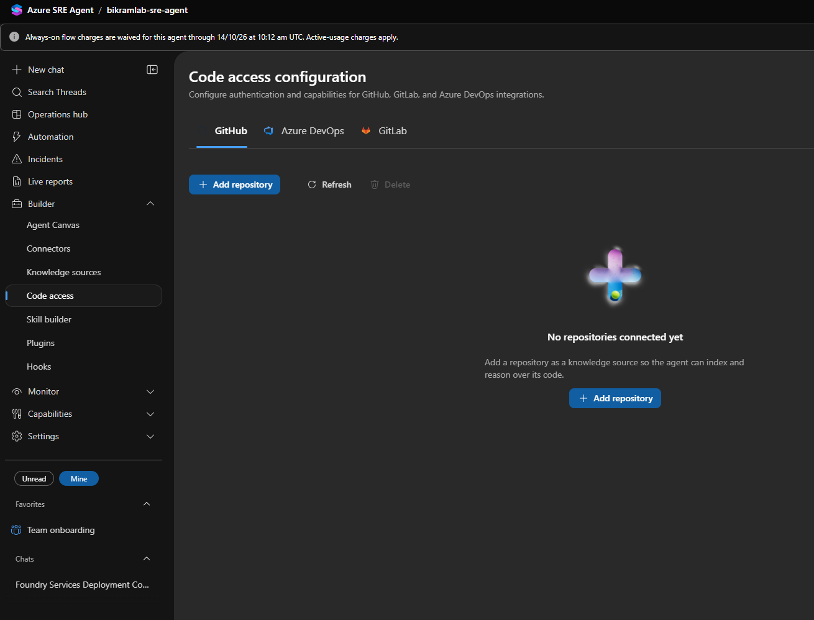Open the bikramlab-sre-agent breadcrumb
This screenshot has width=814, height=620.
[147, 10]
